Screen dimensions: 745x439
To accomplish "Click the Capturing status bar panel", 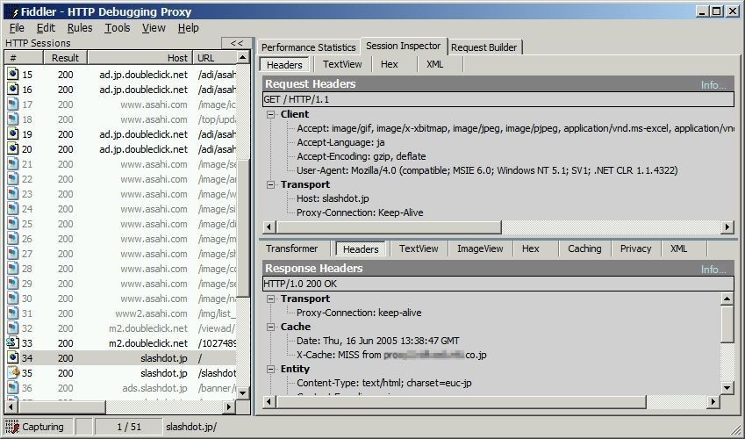I will [38, 427].
